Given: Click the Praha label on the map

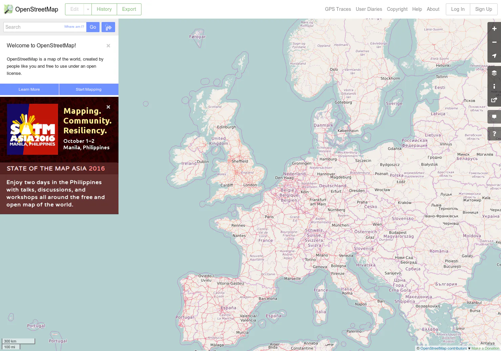Looking at the screenshot, I should (362, 202).
